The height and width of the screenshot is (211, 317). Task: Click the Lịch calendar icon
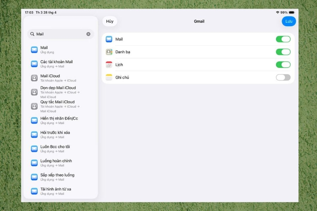[x=109, y=65]
